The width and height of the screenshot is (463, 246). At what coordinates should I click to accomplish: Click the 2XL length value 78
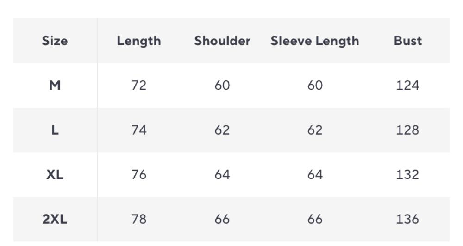[x=139, y=219]
